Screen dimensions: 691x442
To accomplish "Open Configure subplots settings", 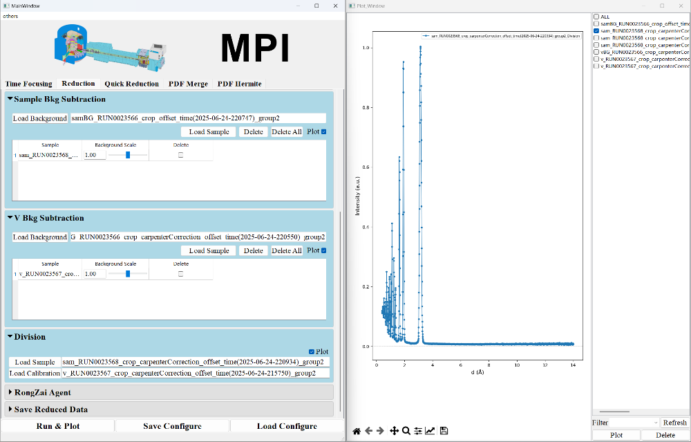I will pyautogui.click(x=418, y=431).
